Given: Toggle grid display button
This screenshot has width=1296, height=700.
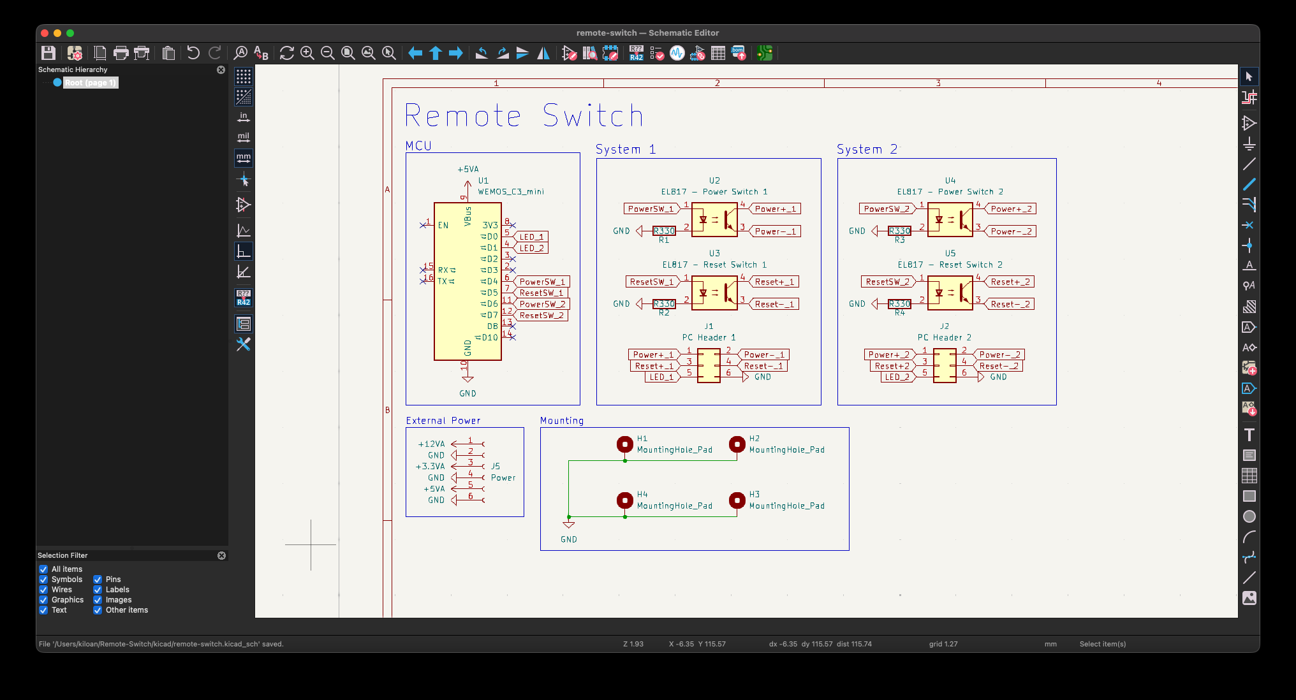Looking at the screenshot, I should click(244, 77).
